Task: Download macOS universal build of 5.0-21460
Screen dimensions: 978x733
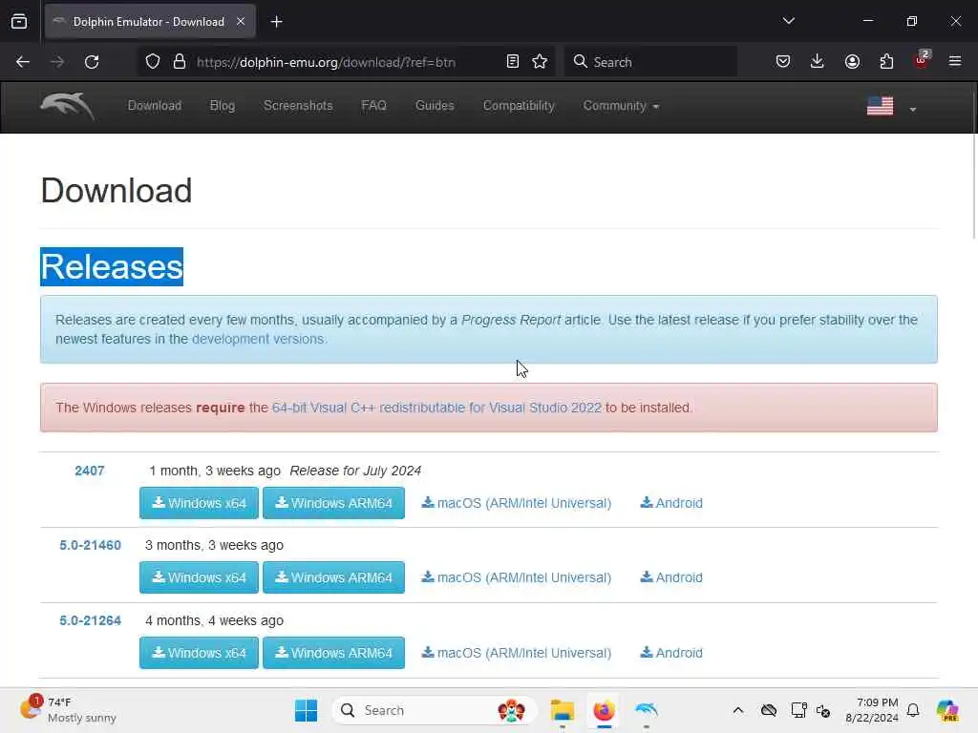Action: pos(517,577)
